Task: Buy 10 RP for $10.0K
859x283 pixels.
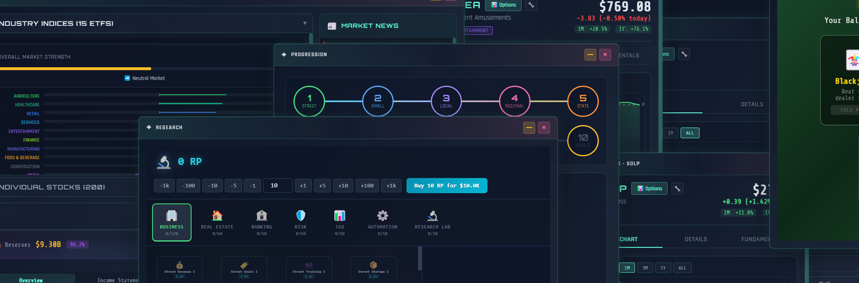Action: click(x=447, y=186)
